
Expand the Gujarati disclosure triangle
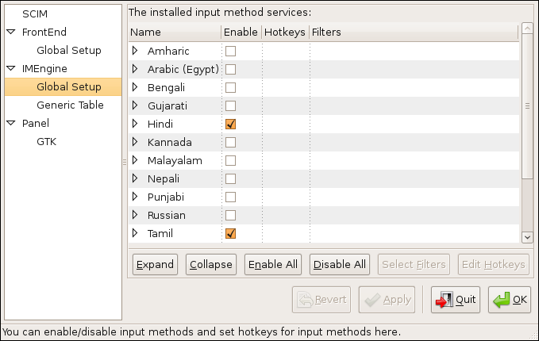pos(135,106)
